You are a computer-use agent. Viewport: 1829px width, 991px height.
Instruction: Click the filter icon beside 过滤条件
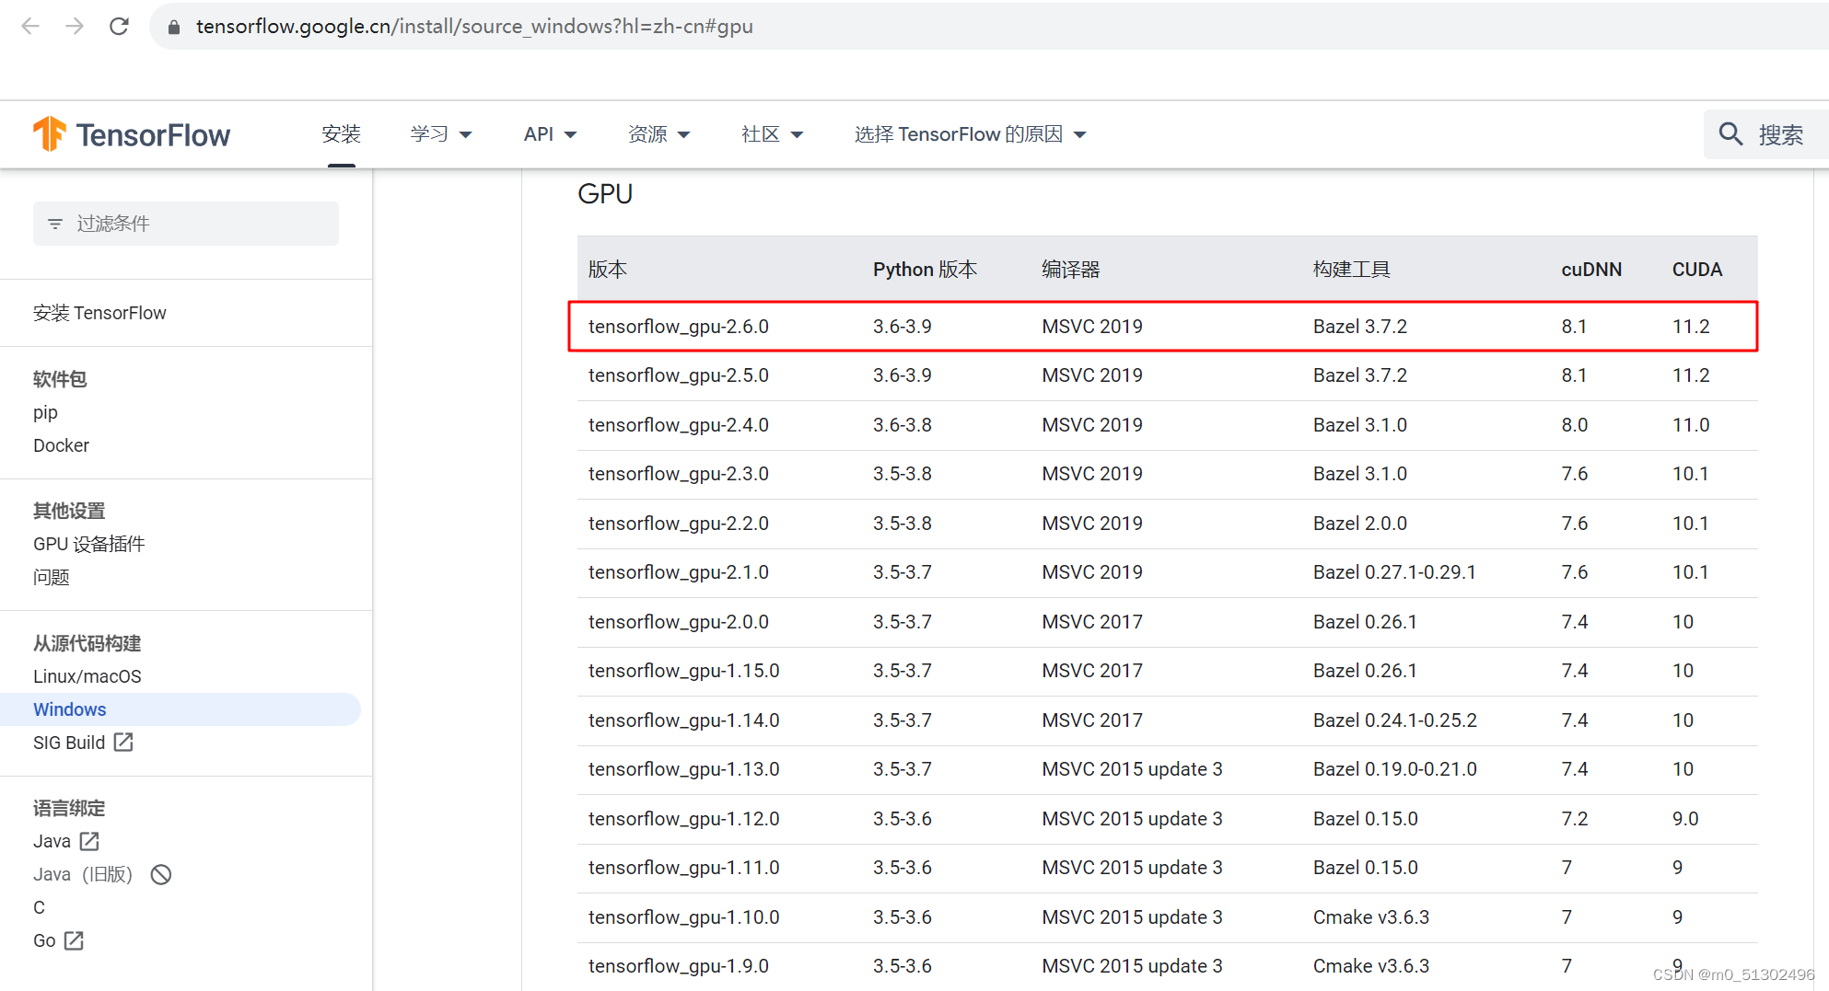[55, 224]
